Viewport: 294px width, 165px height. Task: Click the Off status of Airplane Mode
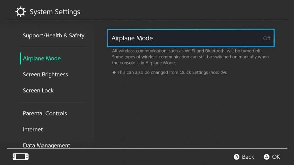[266, 38]
